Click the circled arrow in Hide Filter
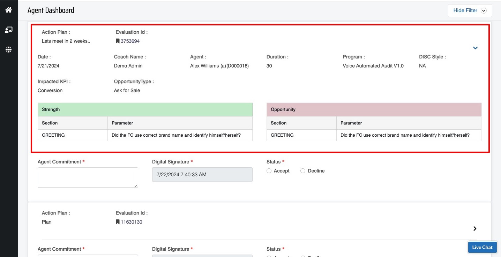This screenshot has width=501, height=257. point(484,11)
